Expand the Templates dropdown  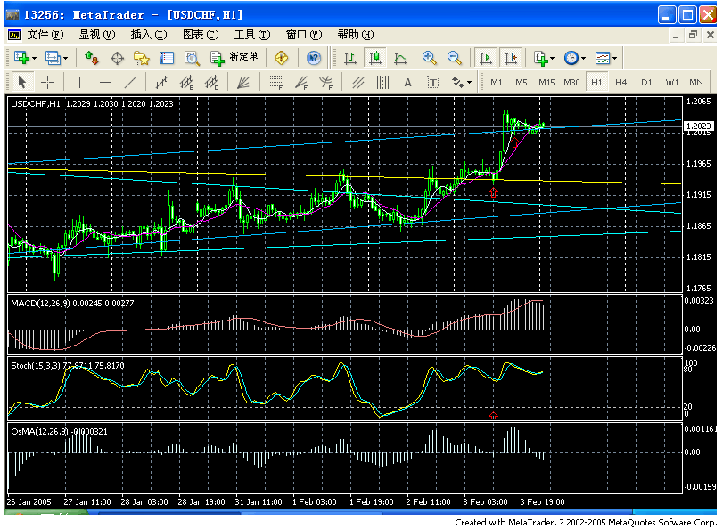point(607,58)
